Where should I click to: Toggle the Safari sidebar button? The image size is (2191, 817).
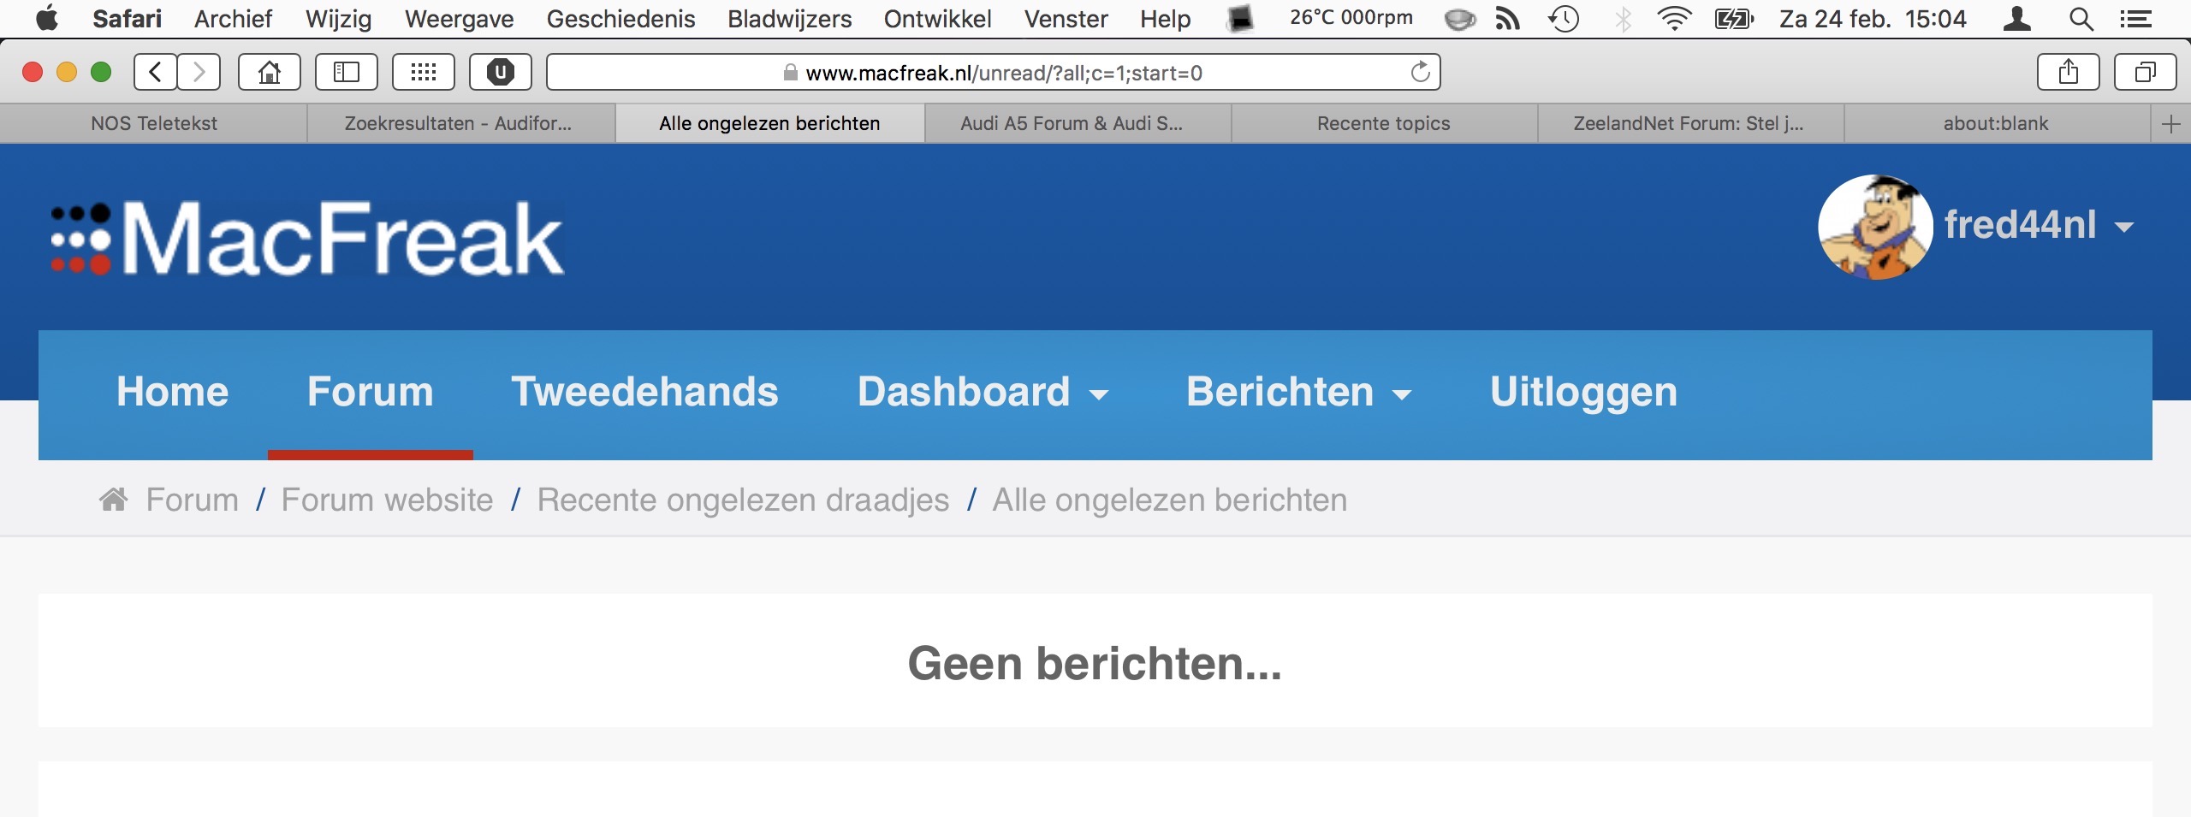347,72
